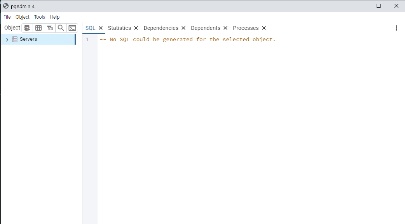The image size is (405, 224).
Task: Close the Processes tab
Action: pos(264,28)
